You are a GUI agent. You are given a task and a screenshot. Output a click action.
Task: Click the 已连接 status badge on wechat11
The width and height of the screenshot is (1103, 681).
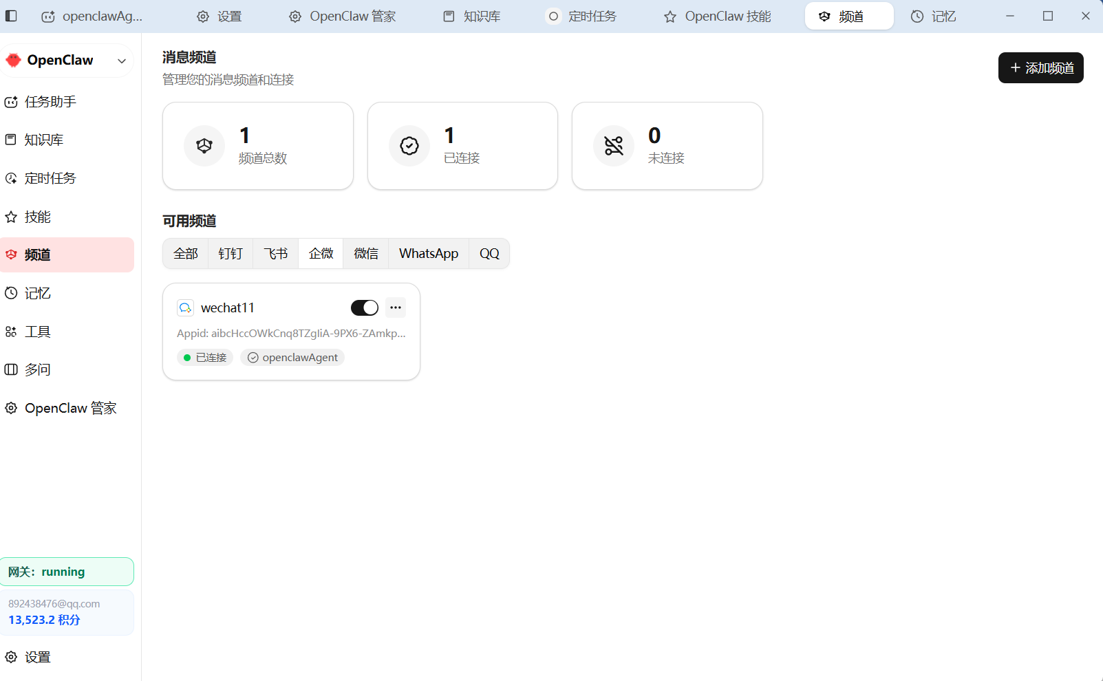(x=205, y=358)
